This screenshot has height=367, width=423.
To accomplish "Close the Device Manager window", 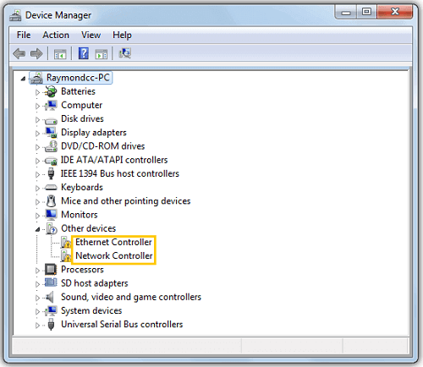I will 395,12.
